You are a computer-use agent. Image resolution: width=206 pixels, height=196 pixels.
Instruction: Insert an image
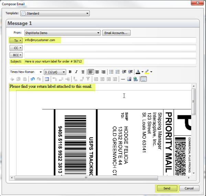[x=129, y=79]
